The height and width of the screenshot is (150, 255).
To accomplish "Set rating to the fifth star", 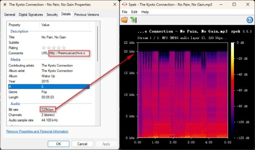I will 64,48.
